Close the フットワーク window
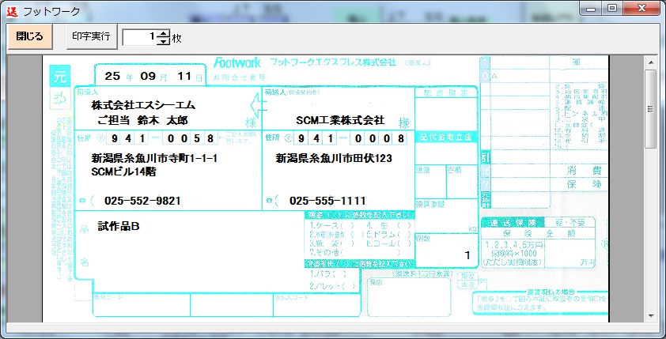Screen dimensions: 666x339 (641, 9)
